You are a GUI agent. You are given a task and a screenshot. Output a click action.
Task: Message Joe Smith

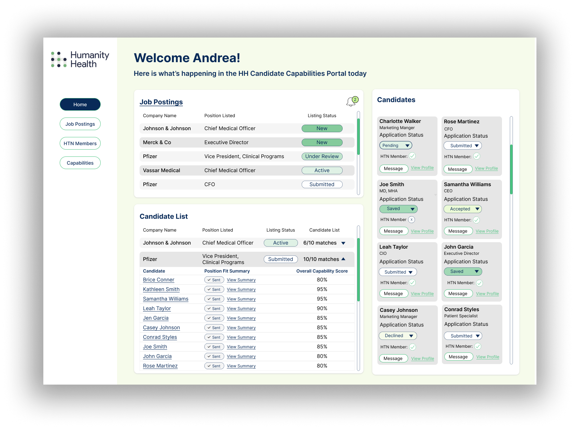394,231
